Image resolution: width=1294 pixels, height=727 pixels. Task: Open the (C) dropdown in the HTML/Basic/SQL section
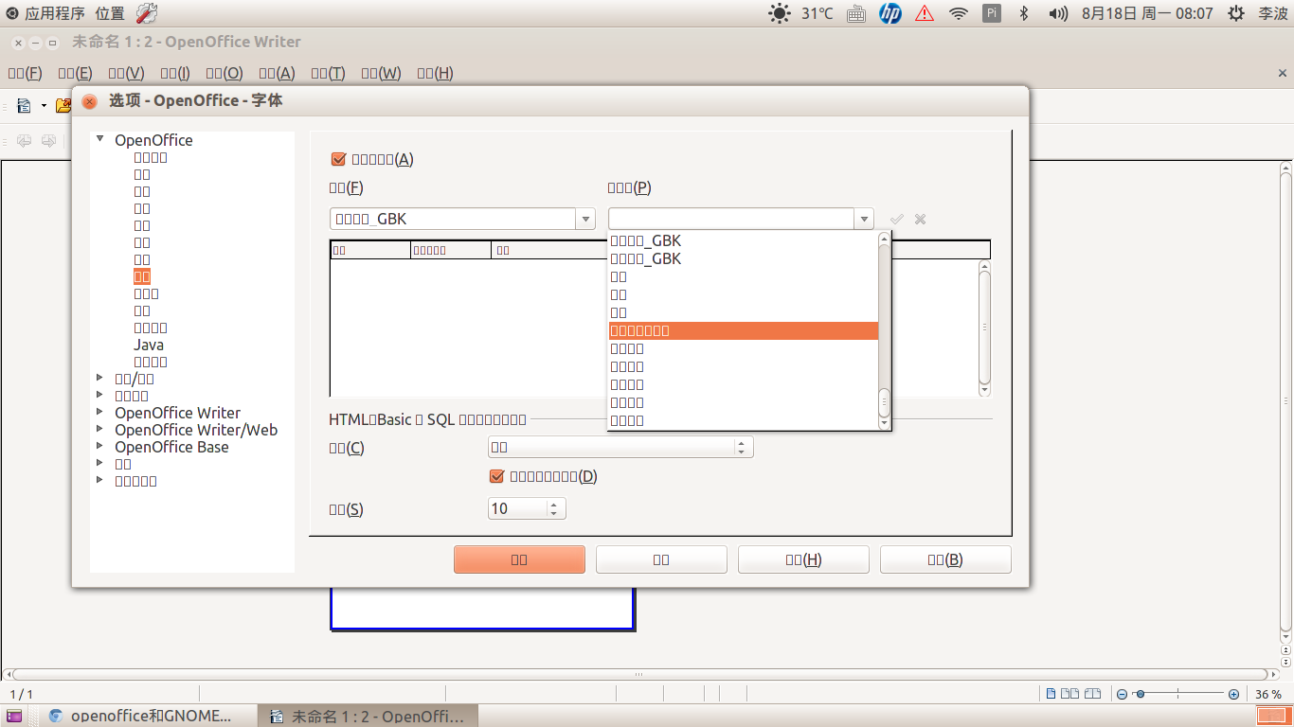(620, 447)
